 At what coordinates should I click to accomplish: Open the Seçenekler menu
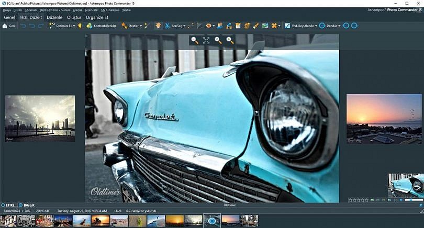click(92, 10)
